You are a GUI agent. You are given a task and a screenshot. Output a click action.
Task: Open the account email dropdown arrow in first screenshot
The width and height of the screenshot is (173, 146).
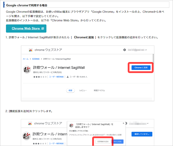coord(146,50)
